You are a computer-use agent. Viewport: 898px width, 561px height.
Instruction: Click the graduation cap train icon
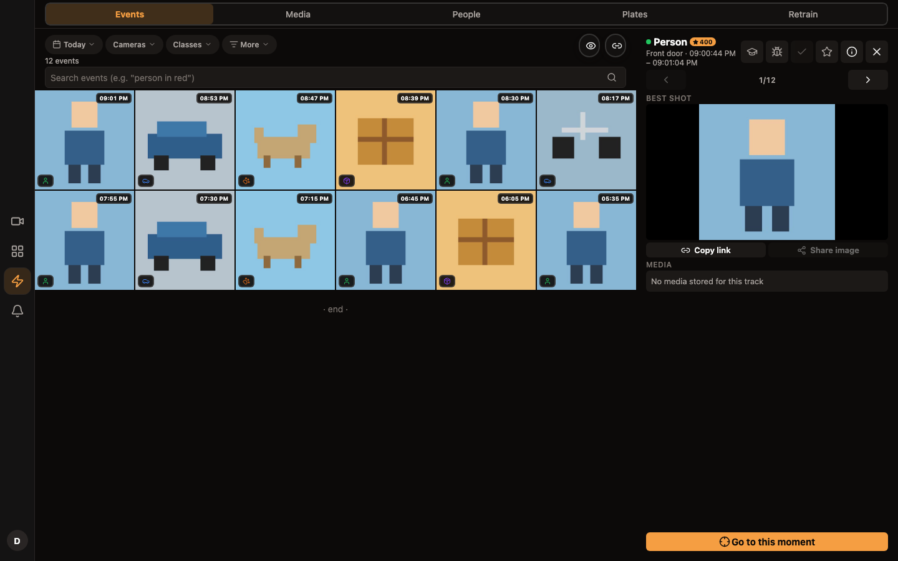click(752, 52)
